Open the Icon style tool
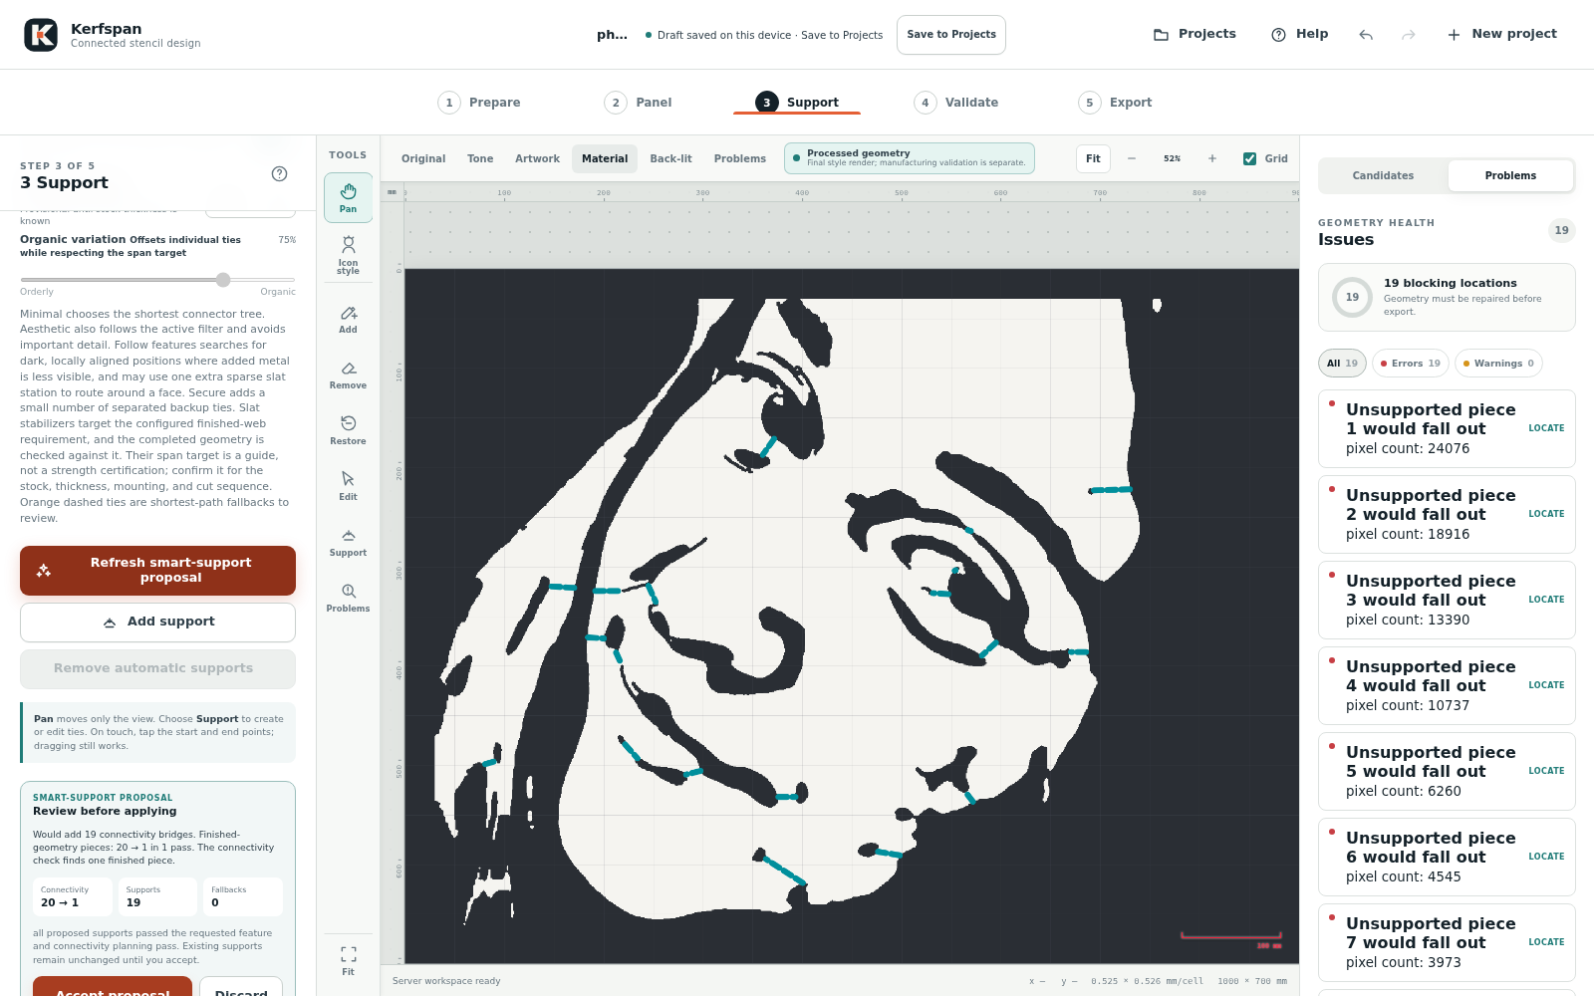Viewport: 1594px width, 996px height. [348, 255]
